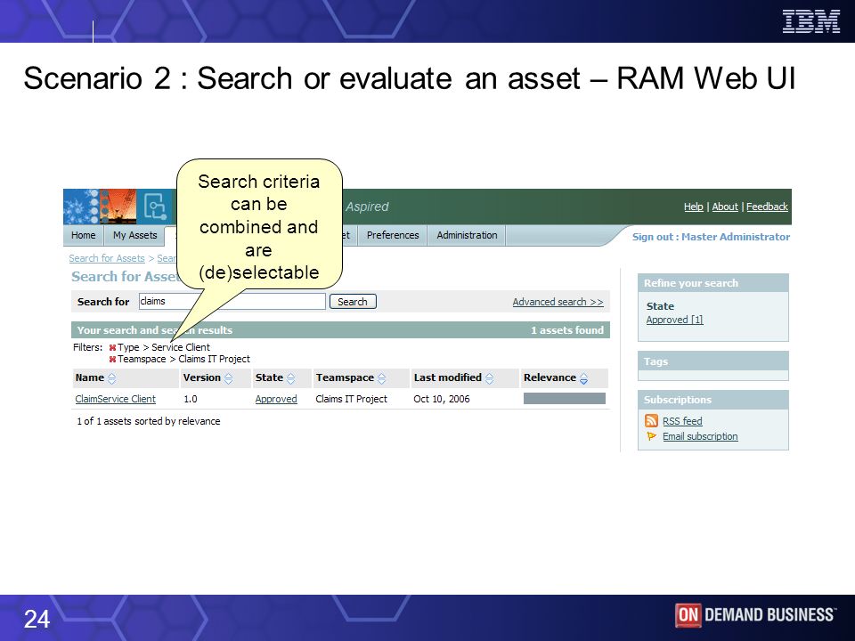Click the relevance bar for ClaimService Client

point(565,399)
